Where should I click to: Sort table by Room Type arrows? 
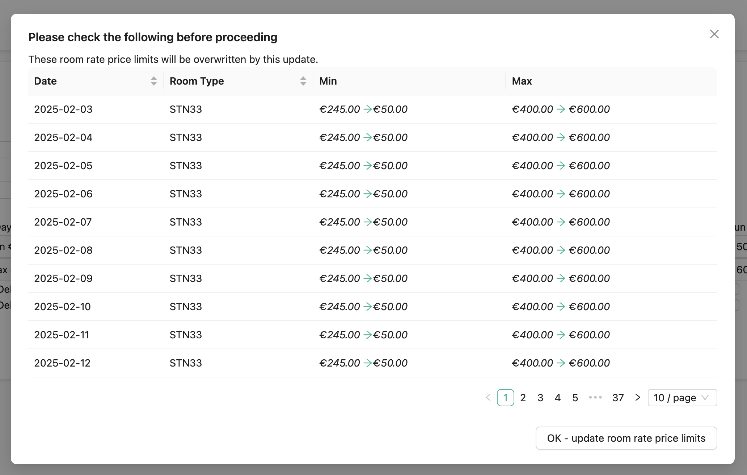coord(303,81)
